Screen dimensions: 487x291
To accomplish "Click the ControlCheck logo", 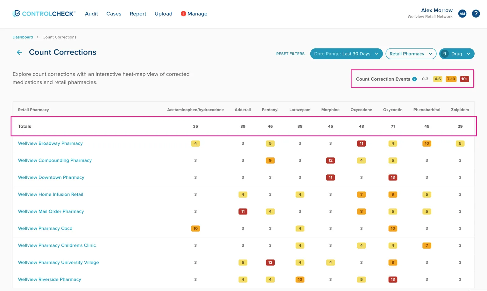I will [44, 14].
